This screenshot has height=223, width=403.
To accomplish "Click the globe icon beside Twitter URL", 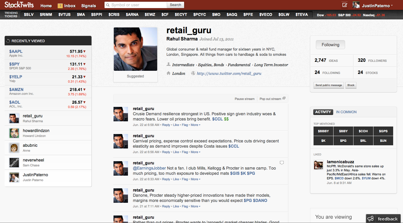I will (x=193, y=73).
